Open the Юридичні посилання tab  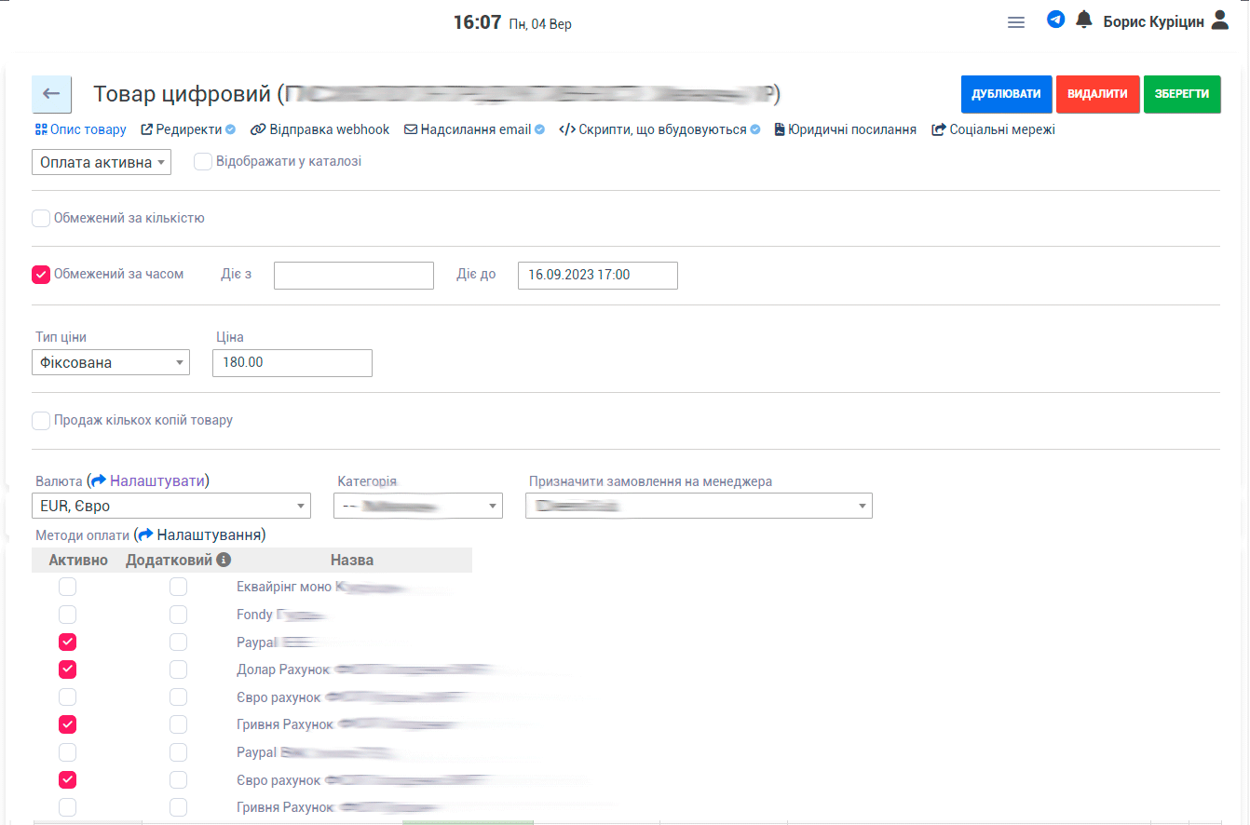[845, 129]
